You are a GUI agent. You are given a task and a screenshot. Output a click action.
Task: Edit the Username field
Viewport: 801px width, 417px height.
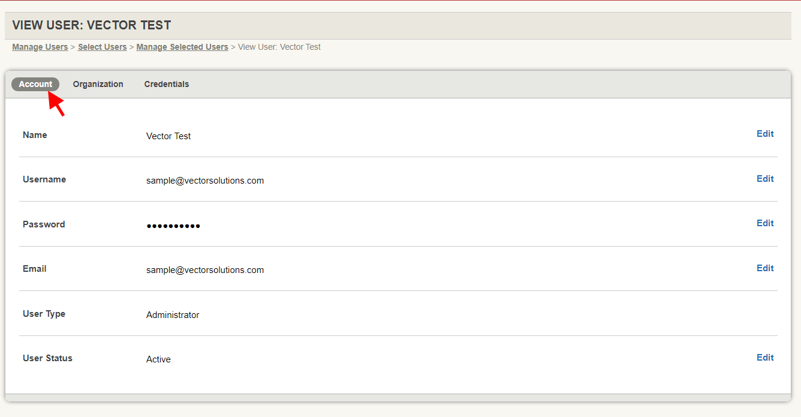point(764,178)
